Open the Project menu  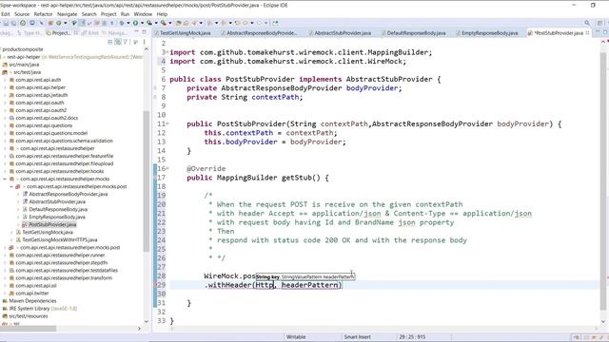pos(108,14)
